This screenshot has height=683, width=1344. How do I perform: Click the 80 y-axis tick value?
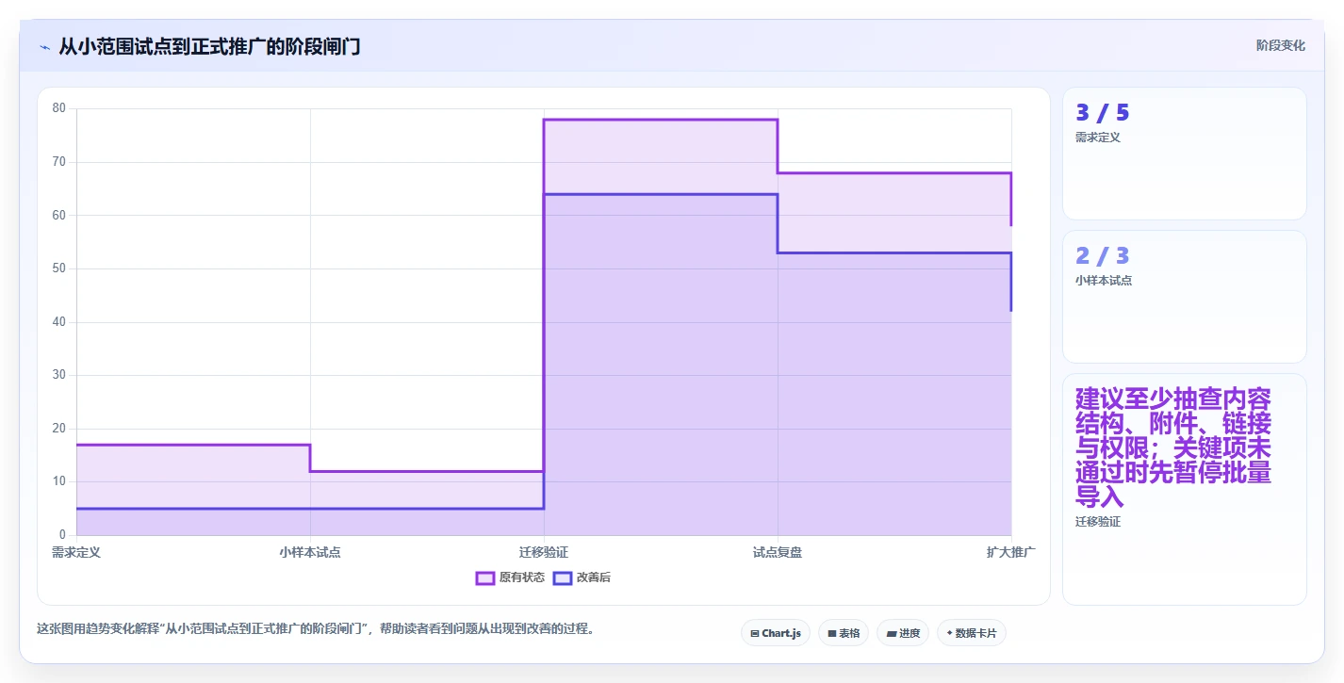58,108
